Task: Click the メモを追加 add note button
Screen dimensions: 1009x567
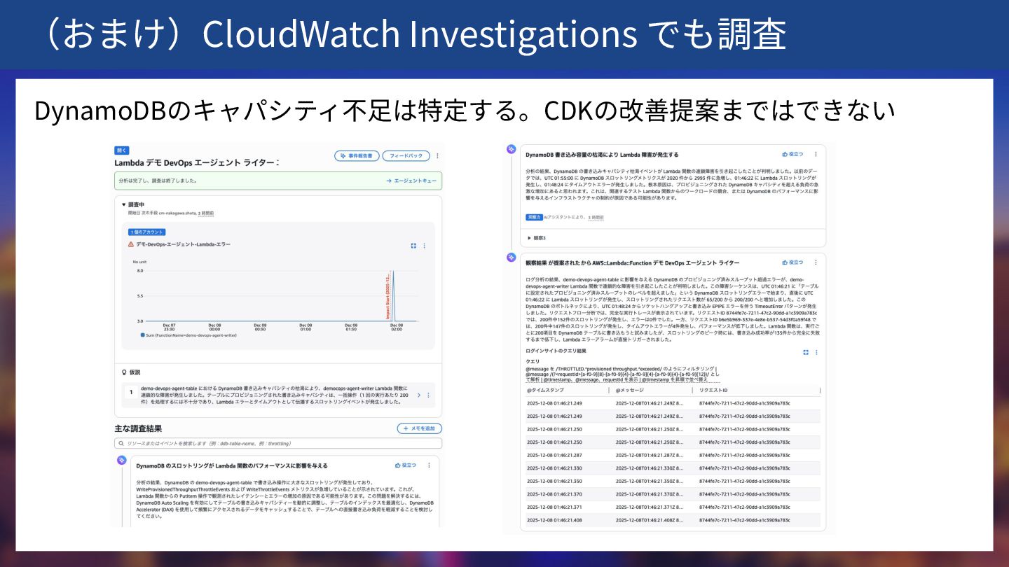Action: (419, 428)
